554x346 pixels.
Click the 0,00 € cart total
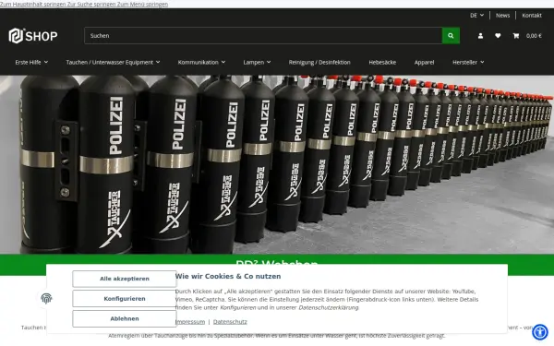click(x=534, y=36)
